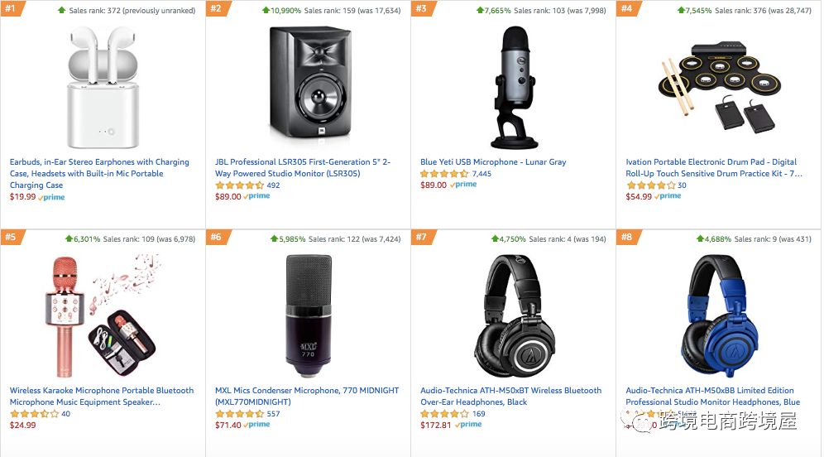Open the JBL speaker product photo
Viewport: 824px width, 457px height.
308,84
